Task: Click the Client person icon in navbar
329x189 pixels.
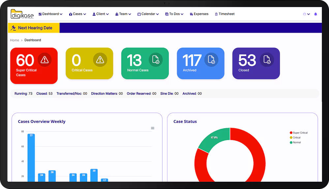Action: pyautogui.click(x=94, y=14)
